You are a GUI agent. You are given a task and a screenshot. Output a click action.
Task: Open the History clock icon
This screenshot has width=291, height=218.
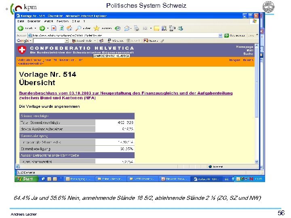[x=118, y=28]
